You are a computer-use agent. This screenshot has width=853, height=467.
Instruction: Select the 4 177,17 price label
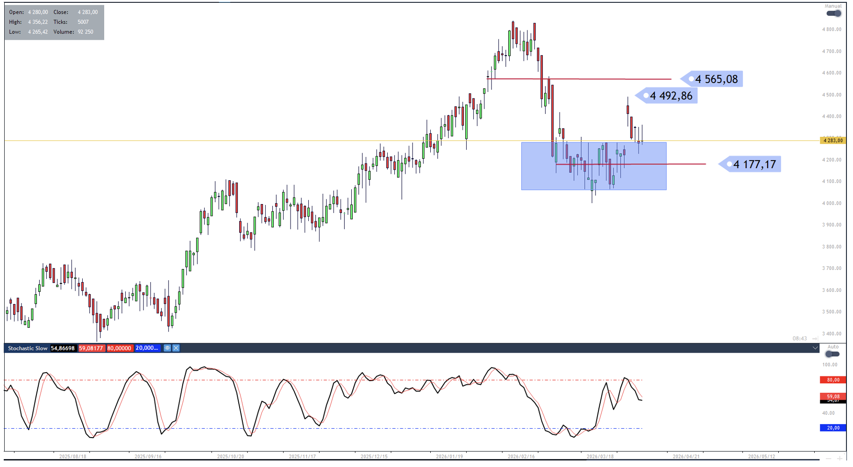click(x=753, y=164)
